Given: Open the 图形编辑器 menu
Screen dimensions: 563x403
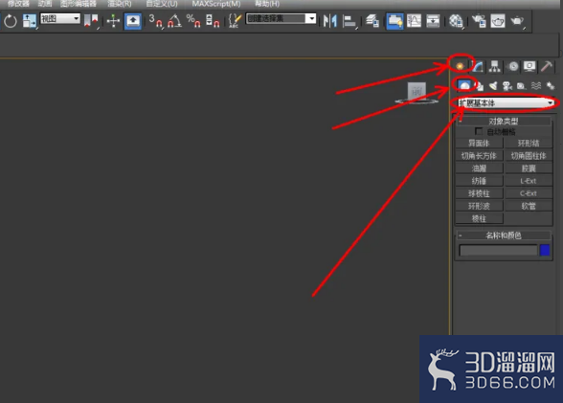Looking at the screenshot, I should (x=79, y=4).
